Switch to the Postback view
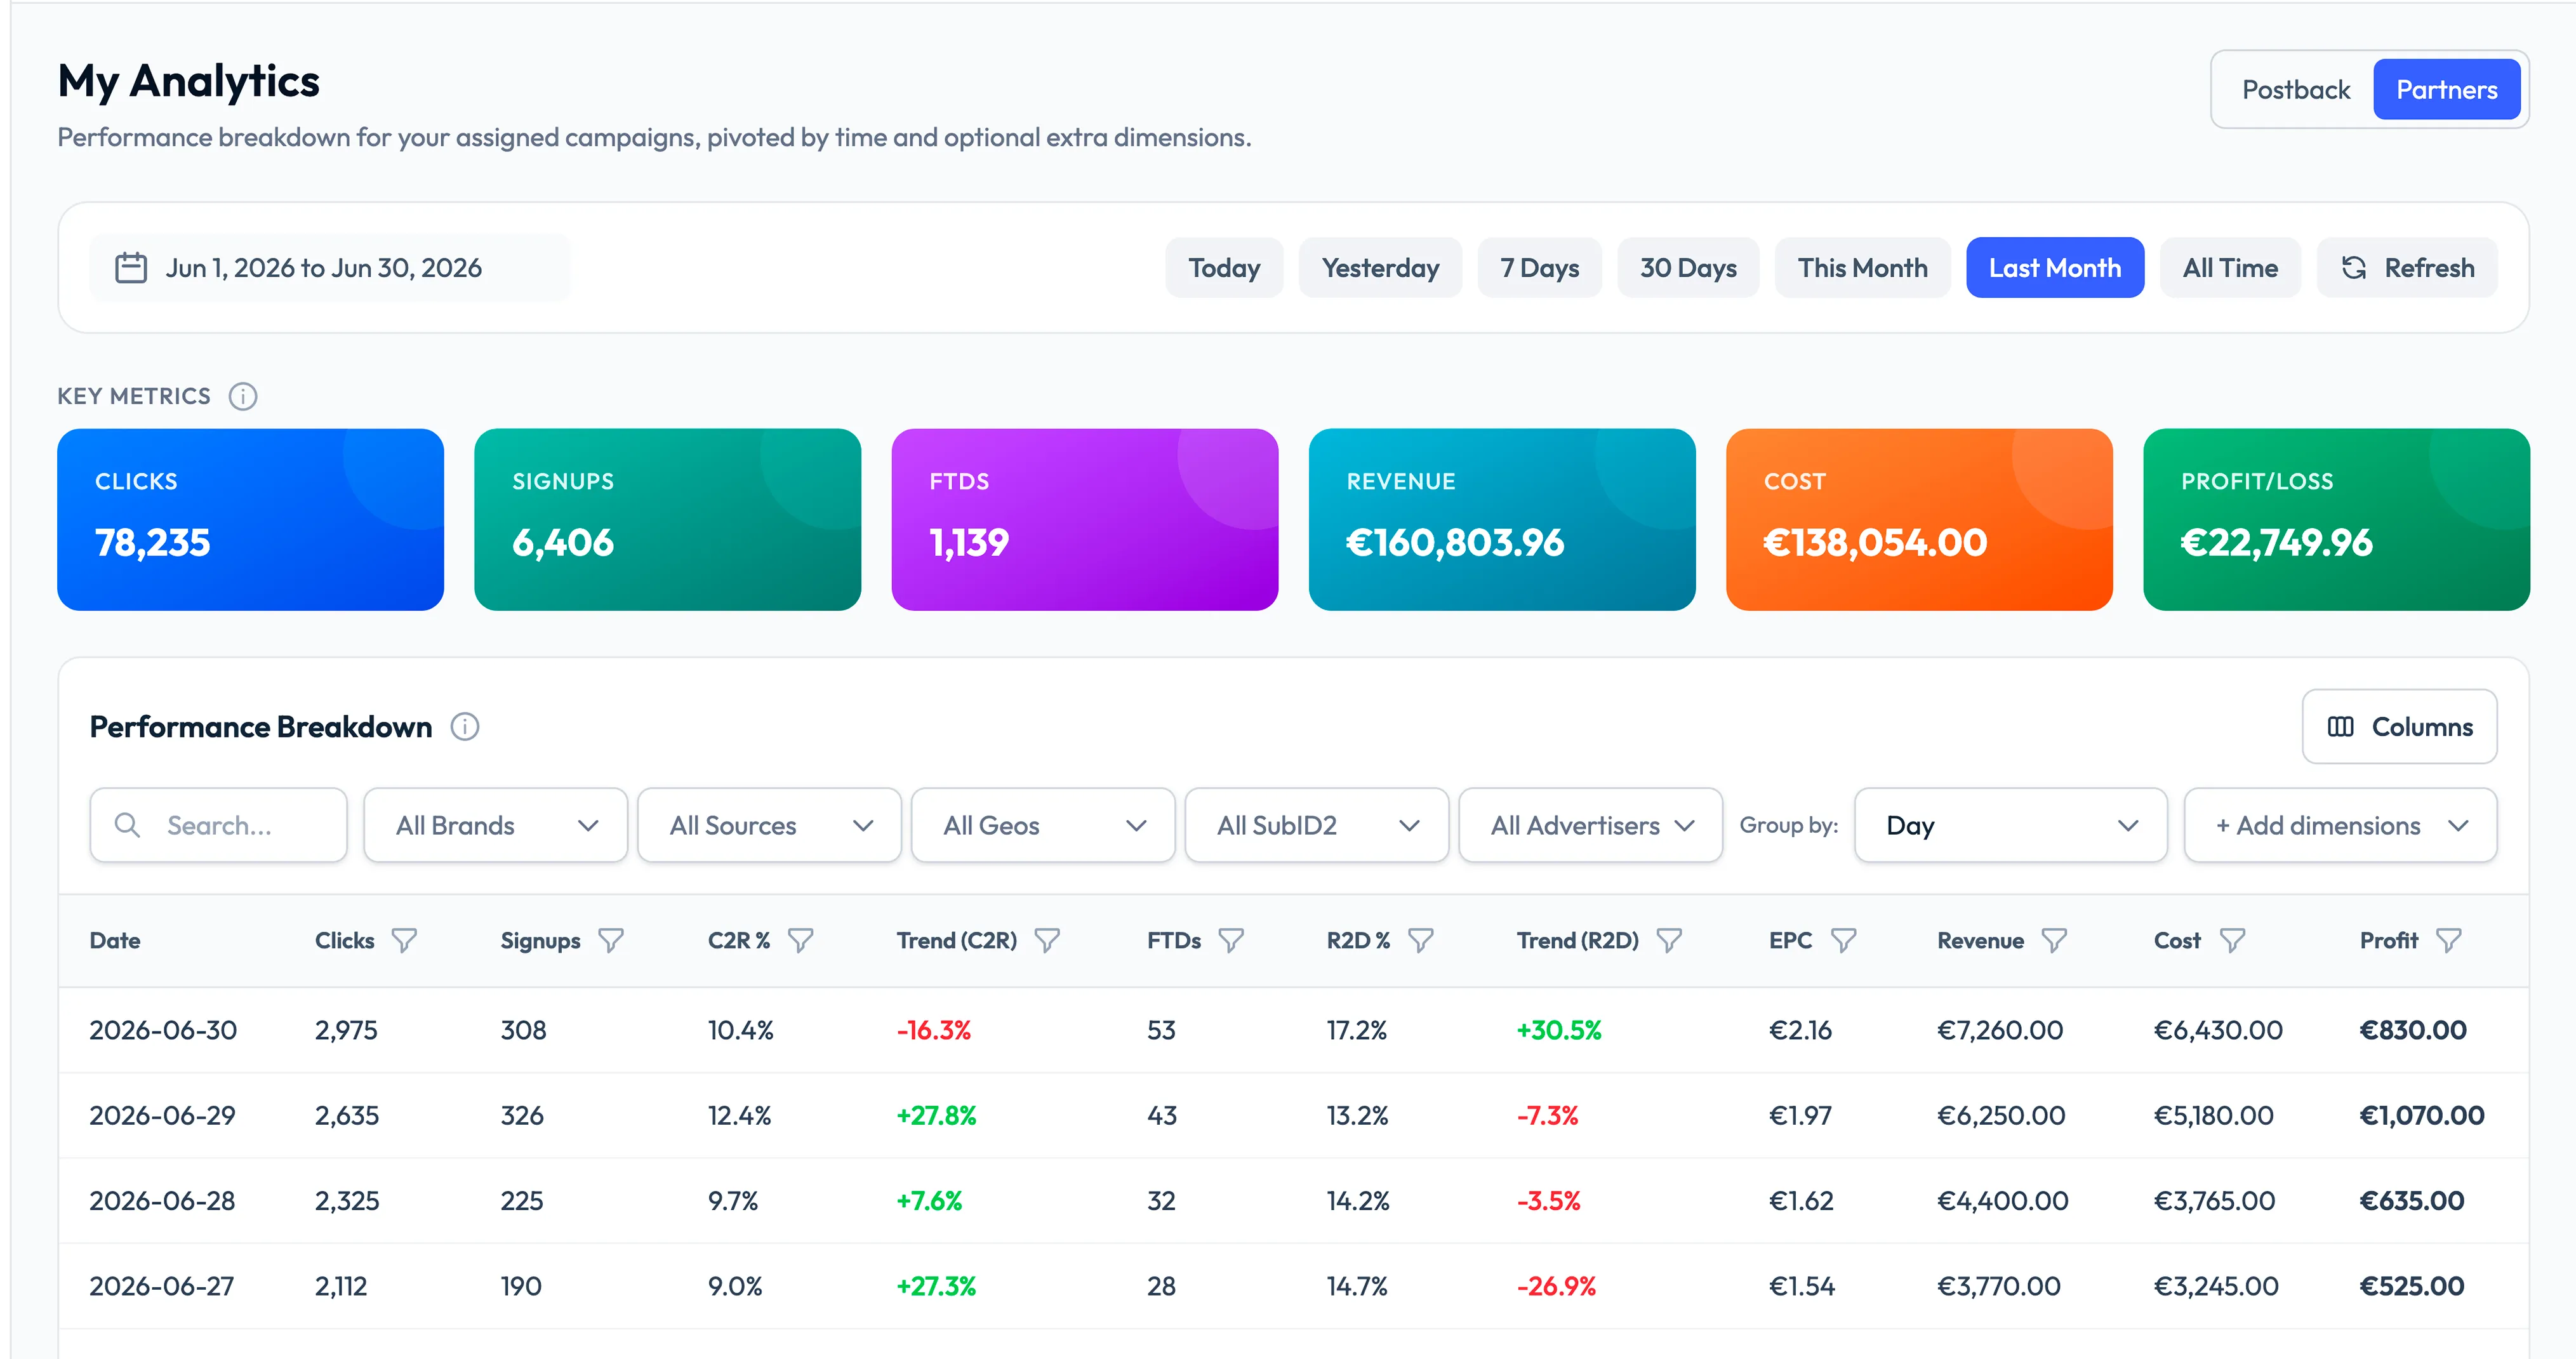Viewport: 2576px width, 1359px height. (2296, 90)
